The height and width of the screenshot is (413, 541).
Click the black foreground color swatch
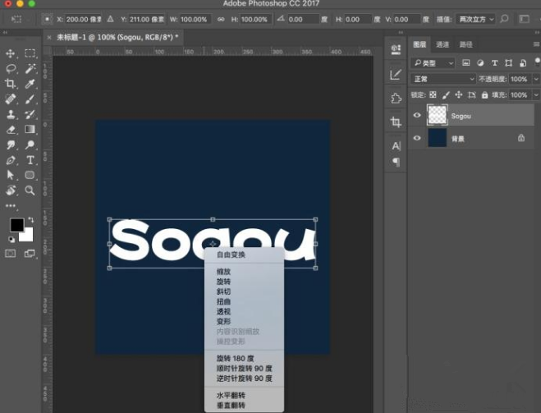point(16,225)
